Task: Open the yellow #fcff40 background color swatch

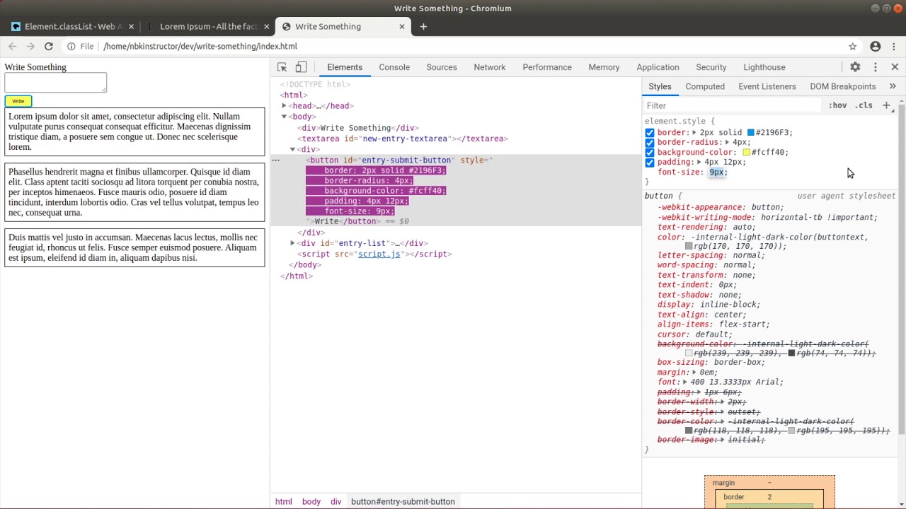Action: (746, 152)
